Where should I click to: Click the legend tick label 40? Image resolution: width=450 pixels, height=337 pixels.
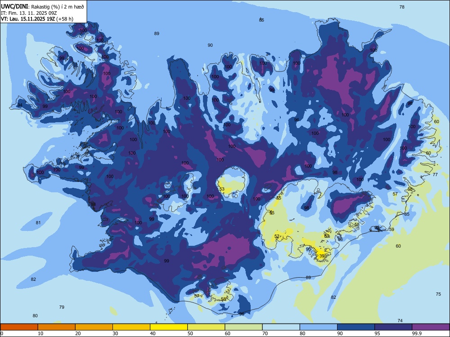pos(153,333)
